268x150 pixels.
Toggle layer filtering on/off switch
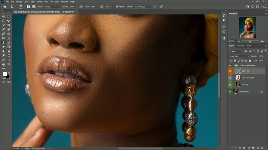[x=265, y=51]
